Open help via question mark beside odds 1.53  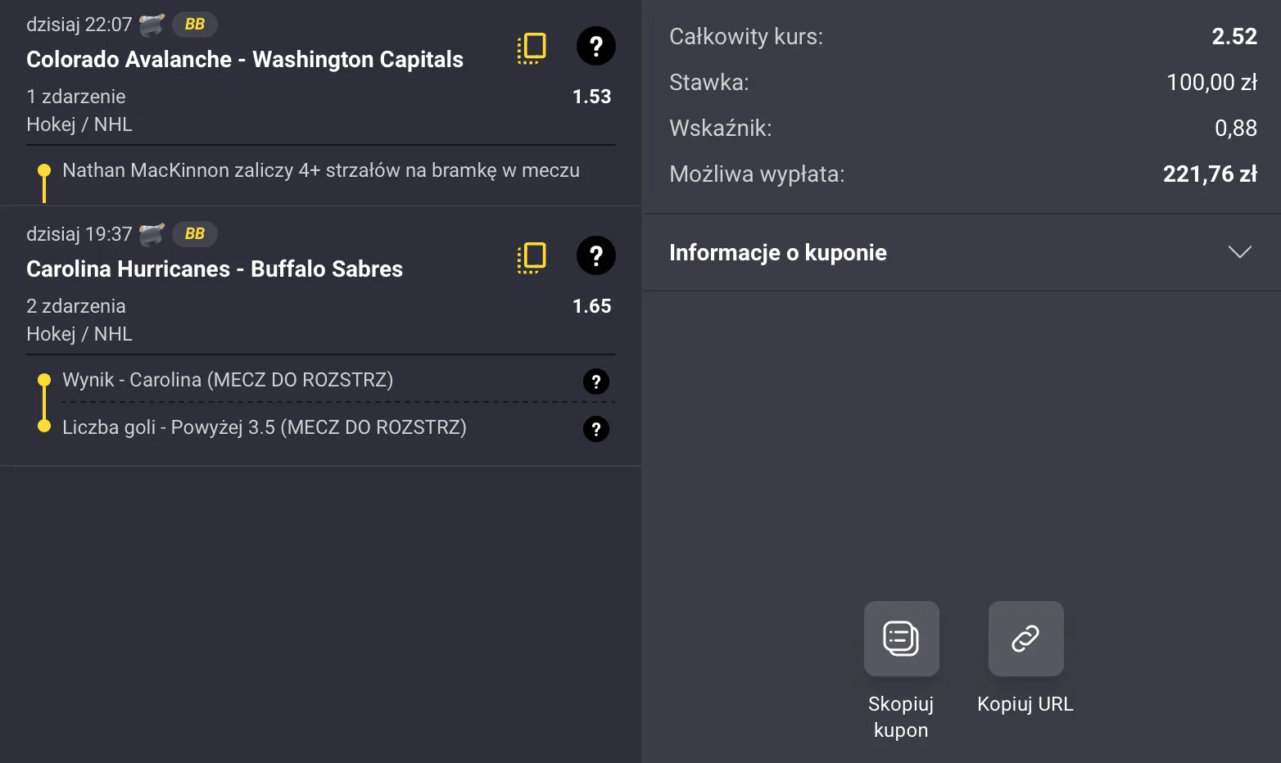point(595,47)
